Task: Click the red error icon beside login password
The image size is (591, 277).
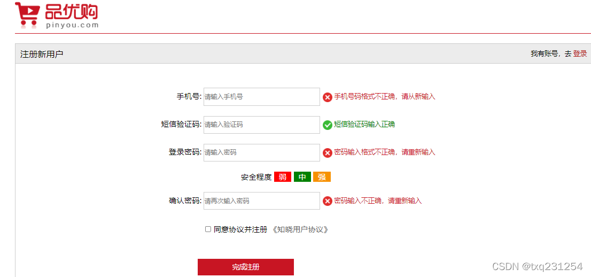Action: click(x=328, y=153)
